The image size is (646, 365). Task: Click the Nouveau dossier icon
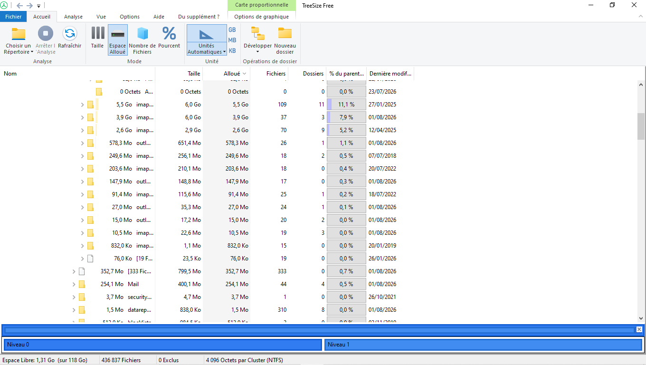point(285,33)
